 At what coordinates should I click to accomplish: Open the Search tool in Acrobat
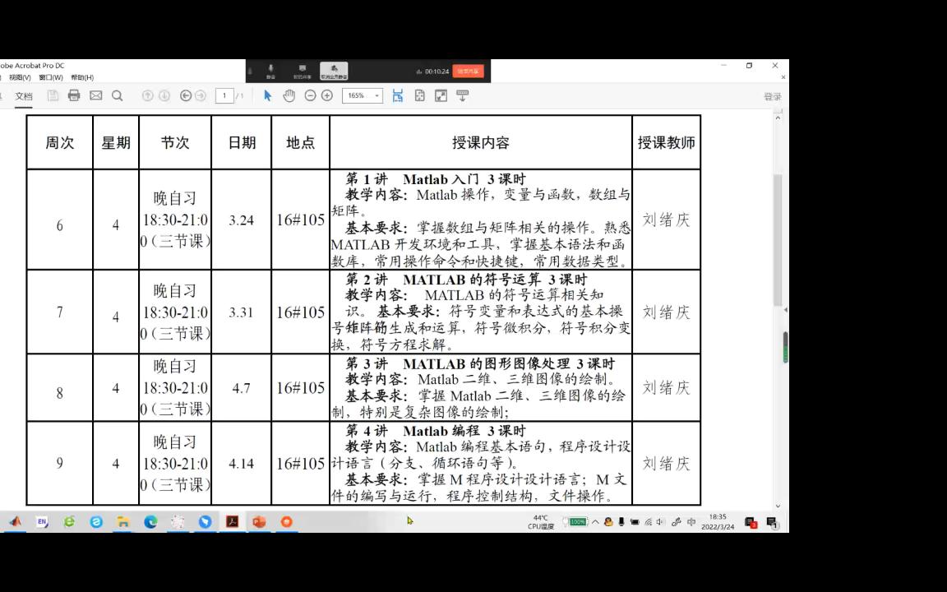click(x=118, y=95)
